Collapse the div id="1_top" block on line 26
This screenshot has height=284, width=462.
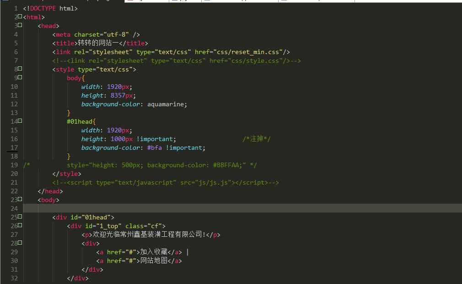[x=20, y=225]
